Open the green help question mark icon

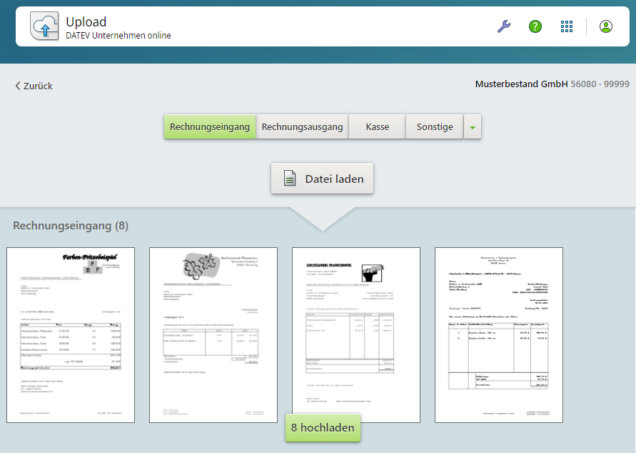coord(535,26)
